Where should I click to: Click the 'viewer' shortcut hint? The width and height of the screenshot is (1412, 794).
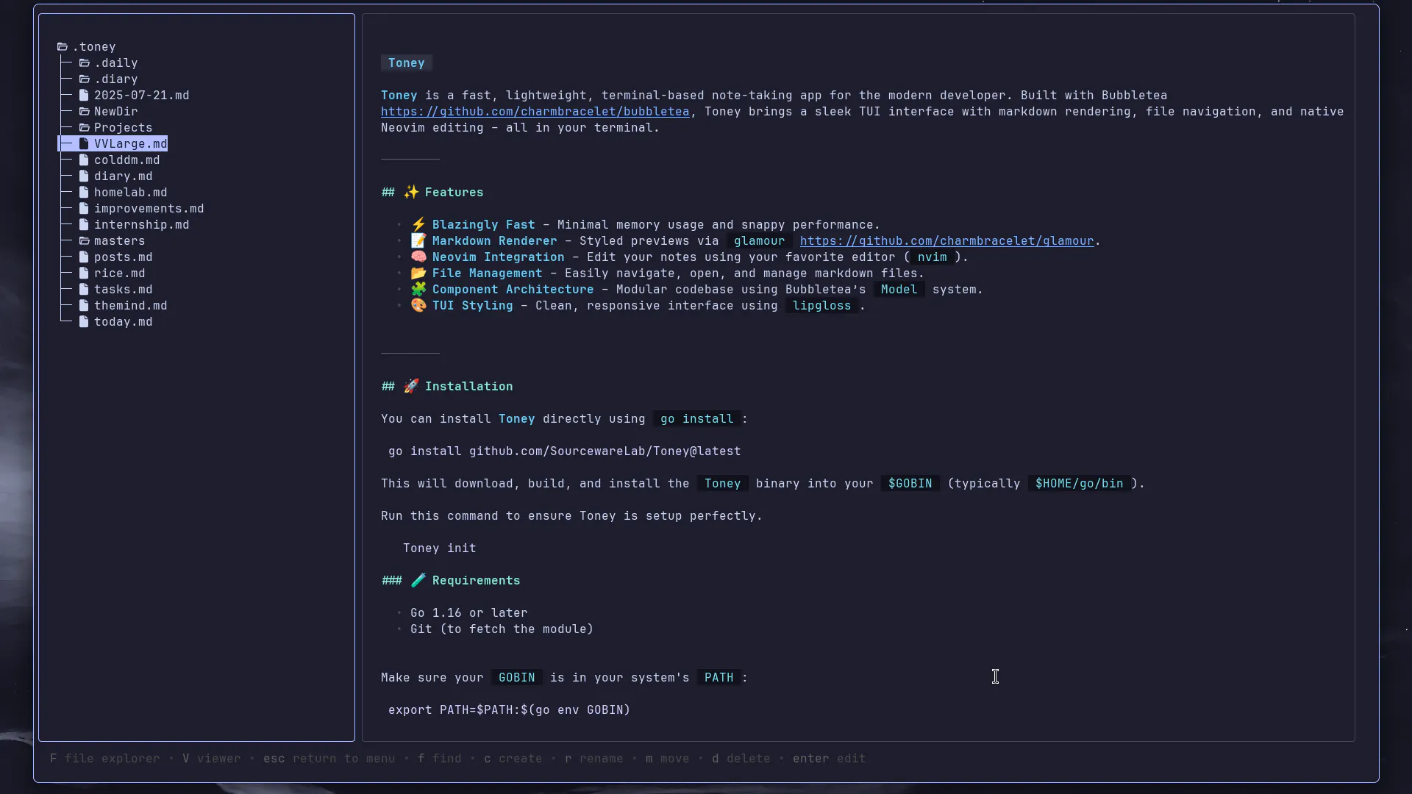click(x=212, y=759)
